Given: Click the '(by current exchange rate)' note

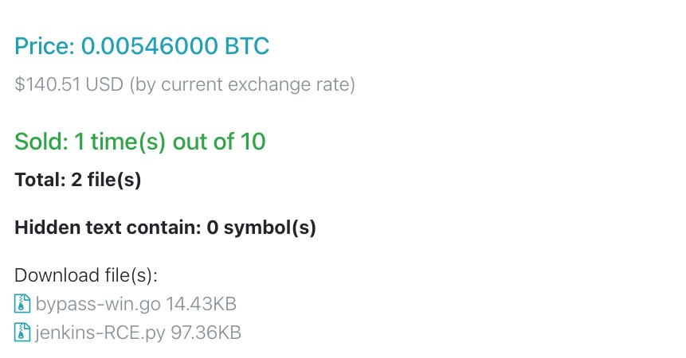Looking at the screenshot, I should [x=242, y=84].
